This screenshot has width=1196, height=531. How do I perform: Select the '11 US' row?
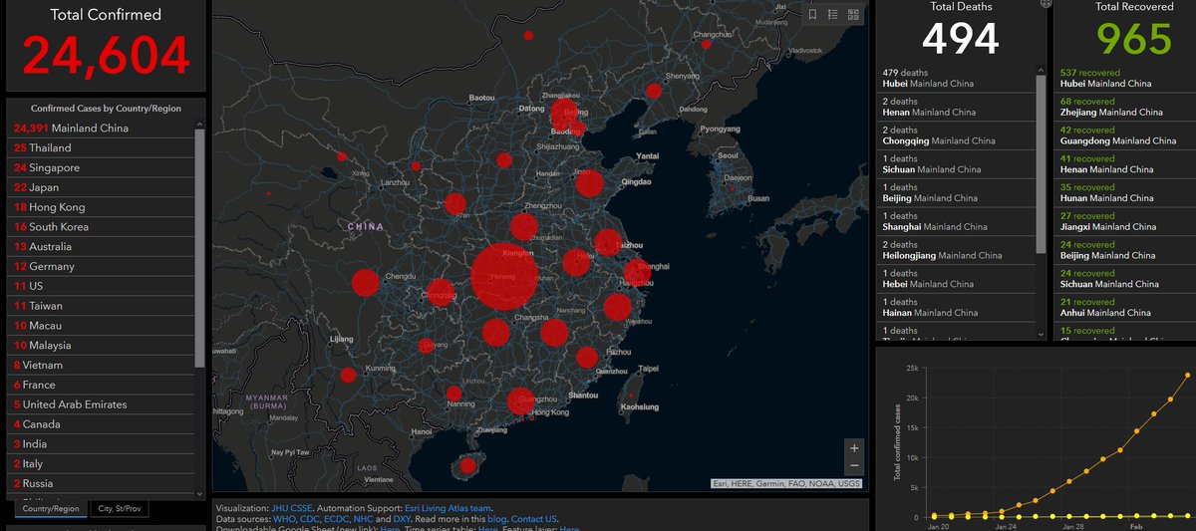tap(101, 286)
